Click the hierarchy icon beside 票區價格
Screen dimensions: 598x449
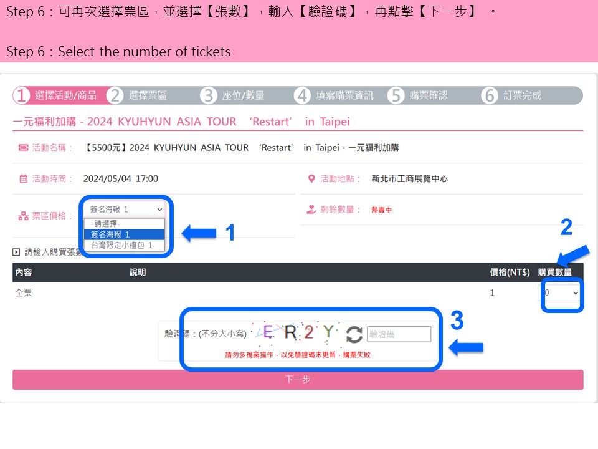pyautogui.click(x=23, y=216)
